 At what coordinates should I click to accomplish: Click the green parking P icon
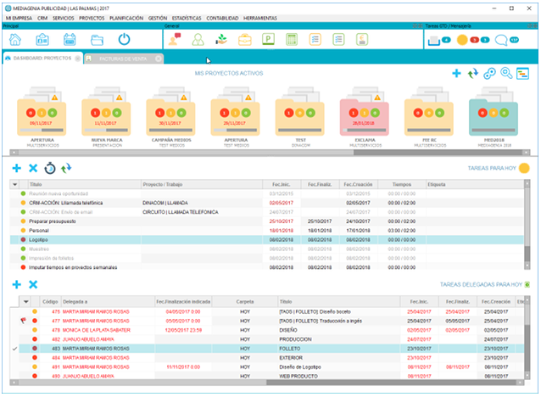[x=268, y=39]
